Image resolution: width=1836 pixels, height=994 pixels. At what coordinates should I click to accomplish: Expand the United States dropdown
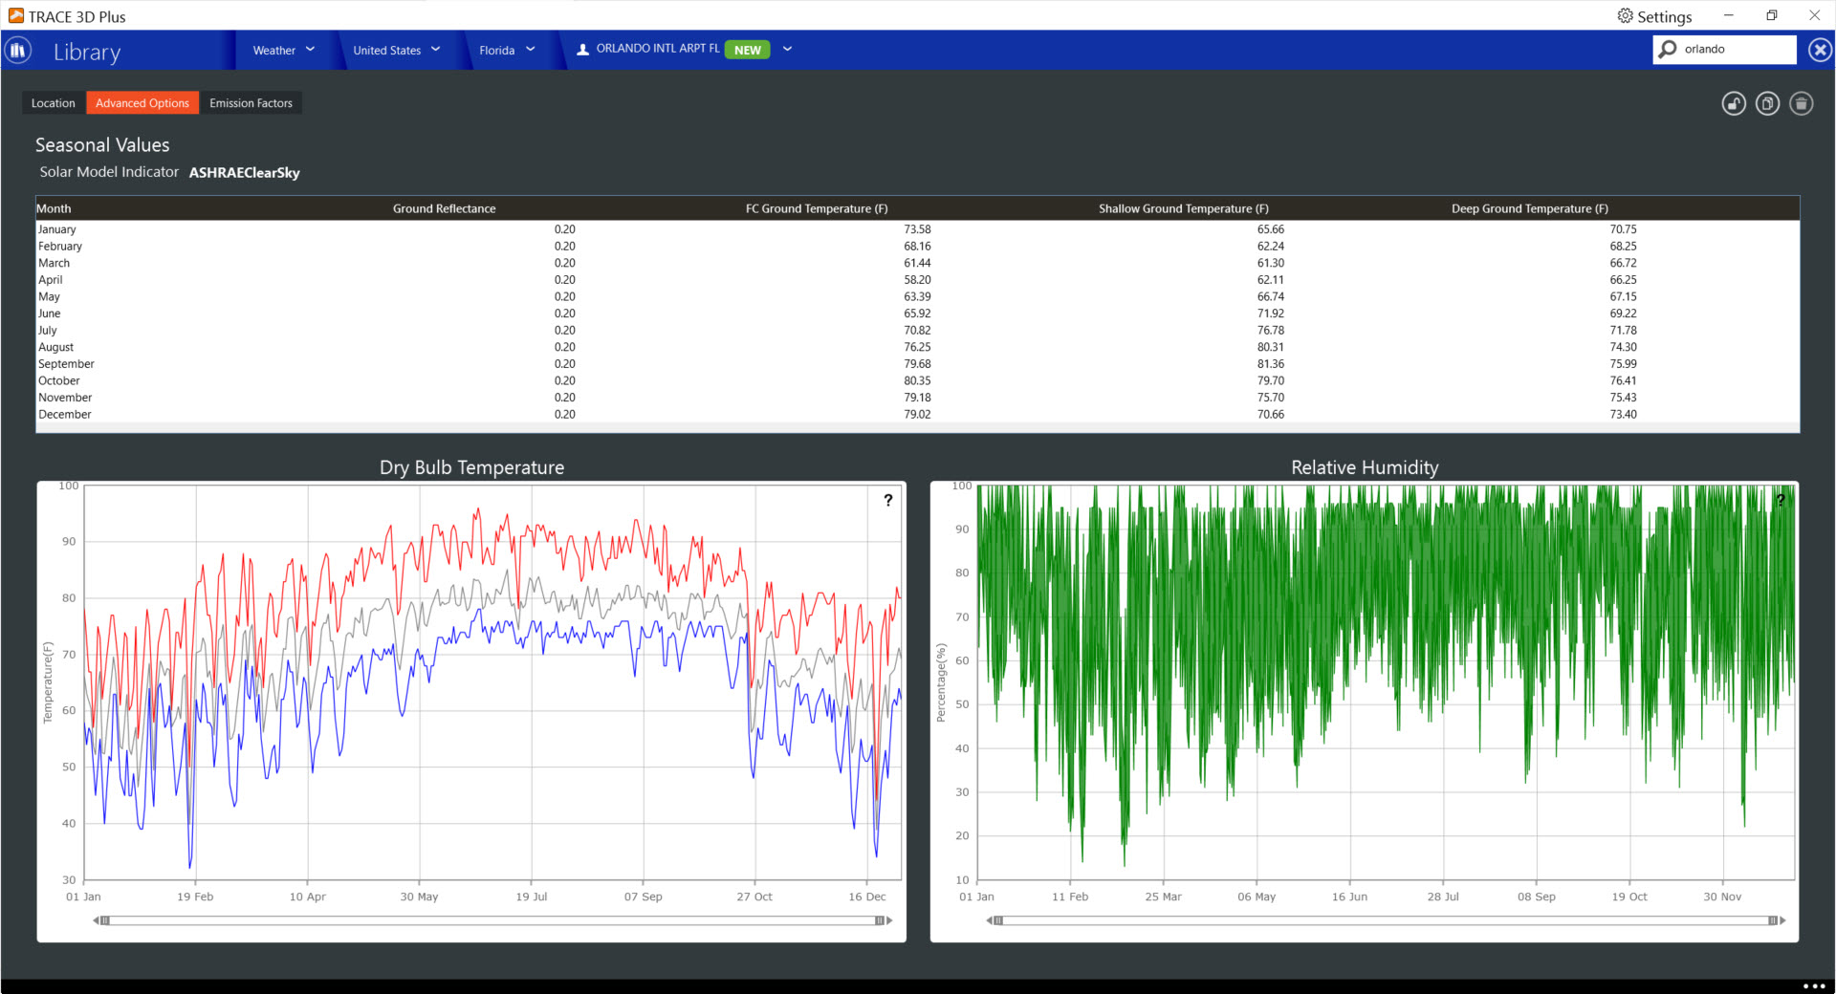397,50
